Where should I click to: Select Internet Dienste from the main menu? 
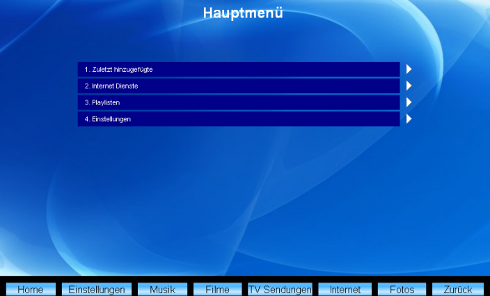(115, 86)
